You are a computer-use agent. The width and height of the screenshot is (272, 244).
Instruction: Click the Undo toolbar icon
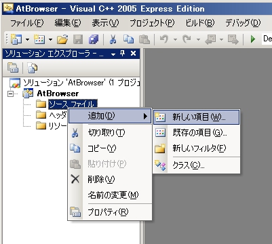coord(164,39)
